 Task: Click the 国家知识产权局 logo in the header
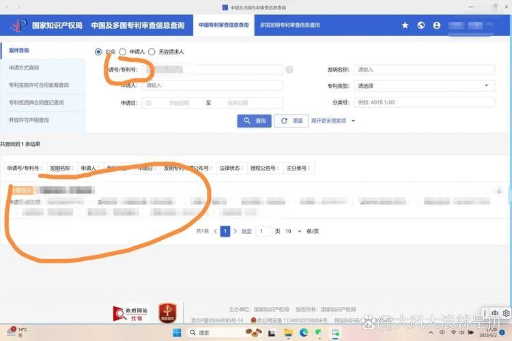click(x=18, y=25)
